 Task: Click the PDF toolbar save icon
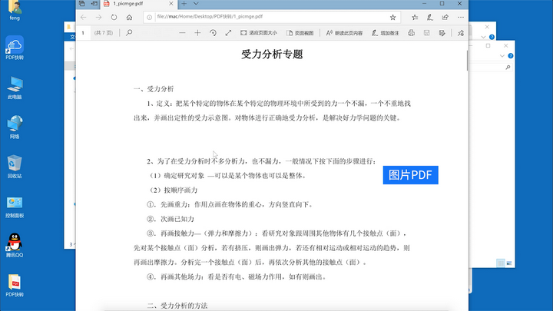point(427,33)
